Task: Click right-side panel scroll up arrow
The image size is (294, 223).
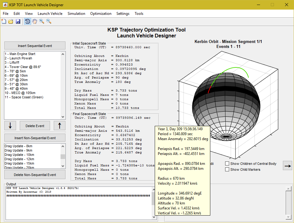Action: [288, 188]
